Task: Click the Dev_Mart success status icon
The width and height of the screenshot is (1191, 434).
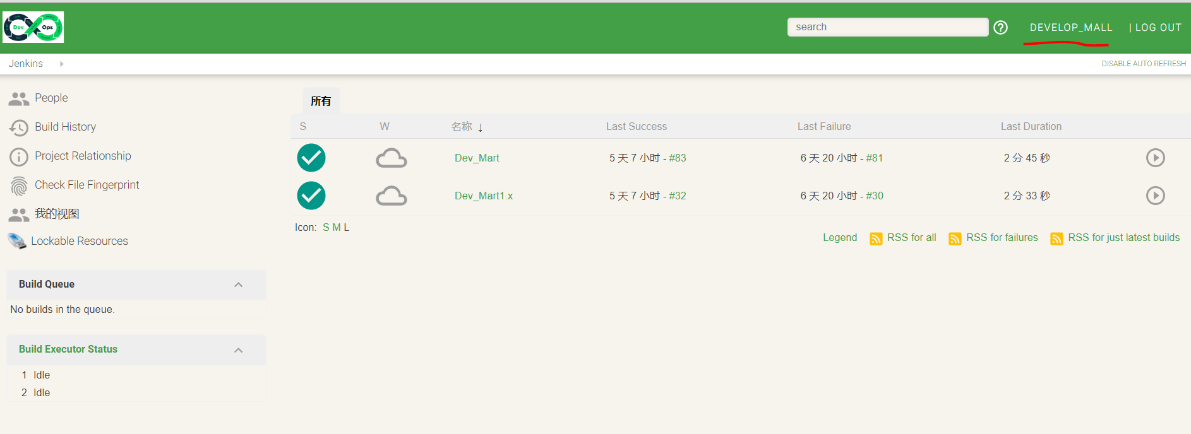Action: coord(311,158)
